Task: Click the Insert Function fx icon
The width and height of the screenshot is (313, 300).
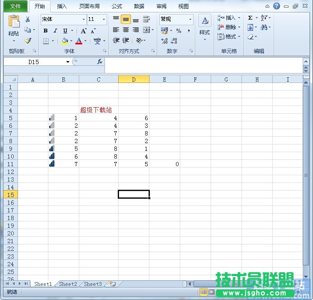Action: point(99,62)
